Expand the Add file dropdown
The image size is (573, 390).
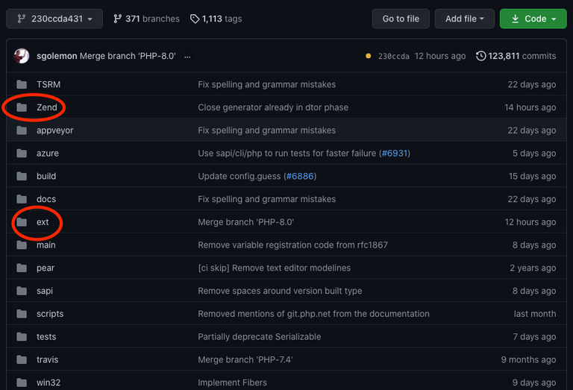click(465, 19)
